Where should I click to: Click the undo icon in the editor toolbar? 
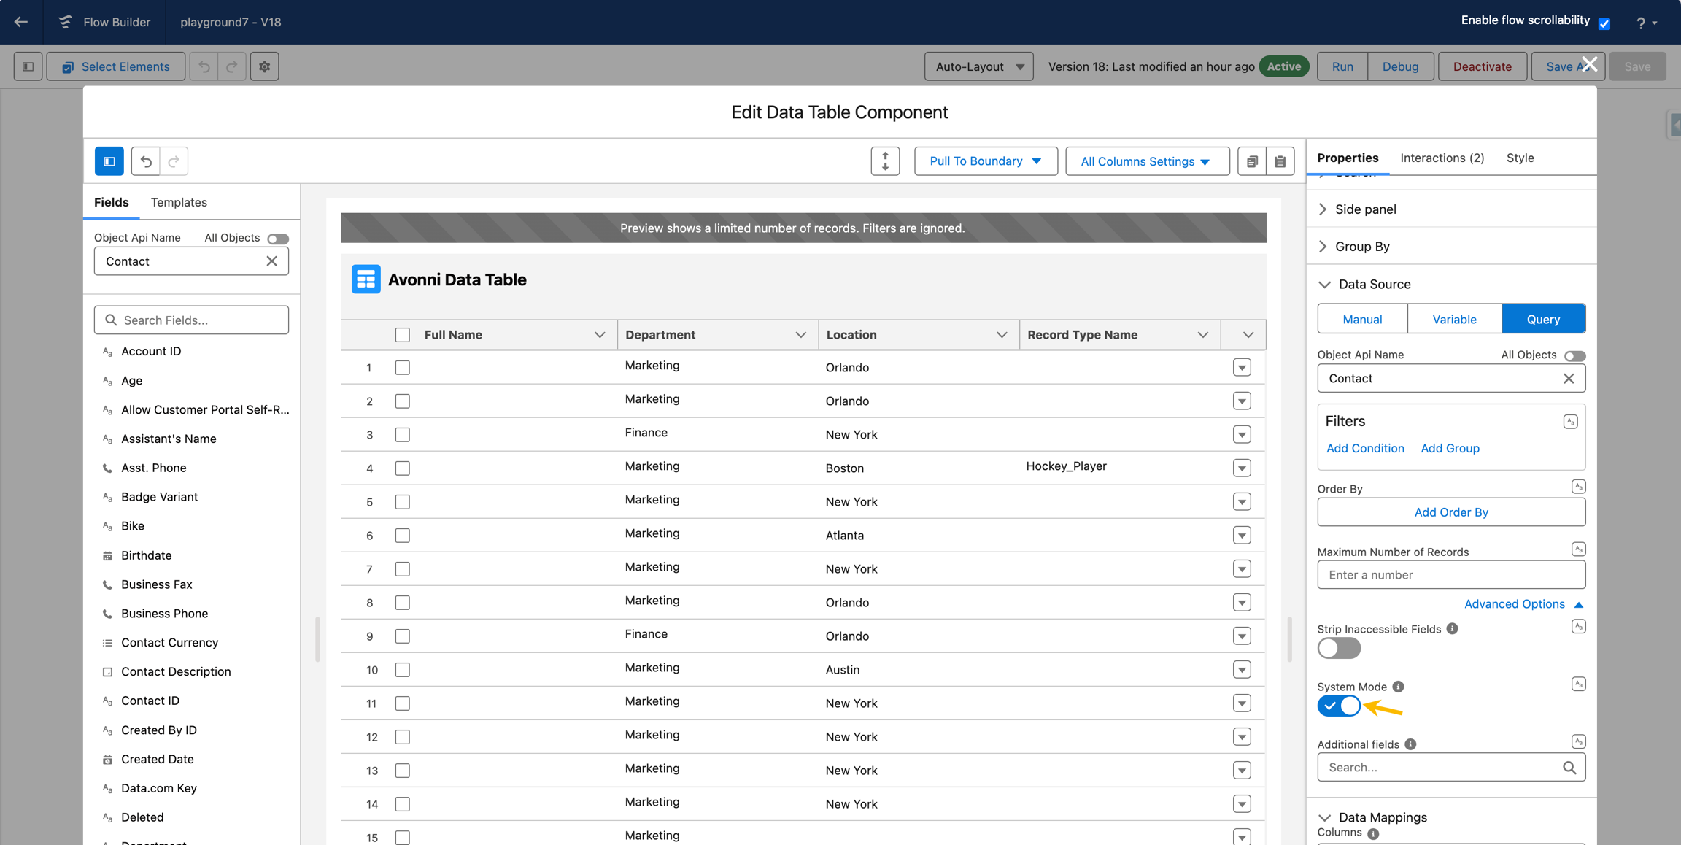pos(146,161)
